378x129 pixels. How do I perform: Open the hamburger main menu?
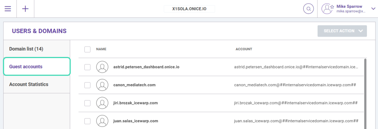(x=8, y=9)
